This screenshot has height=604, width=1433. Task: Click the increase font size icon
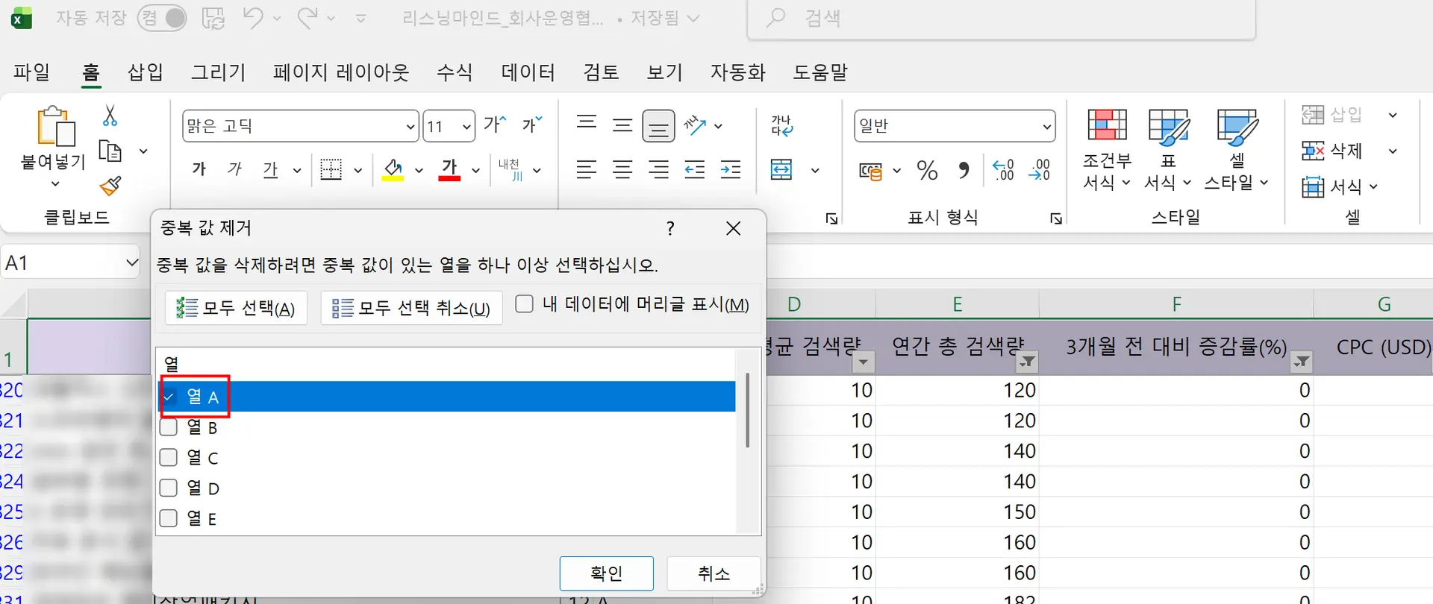point(495,125)
